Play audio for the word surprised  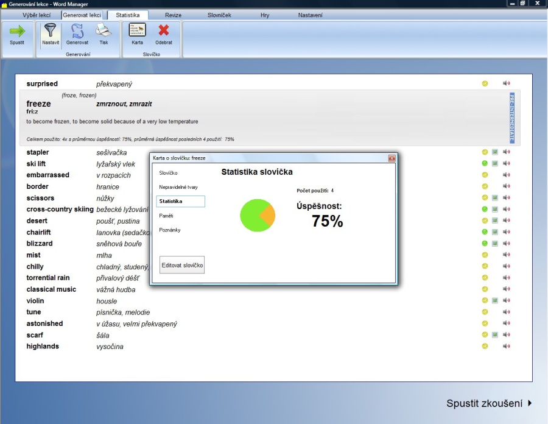[506, 83]
